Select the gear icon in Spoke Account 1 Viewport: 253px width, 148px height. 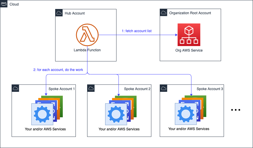(x=42, y=114)
